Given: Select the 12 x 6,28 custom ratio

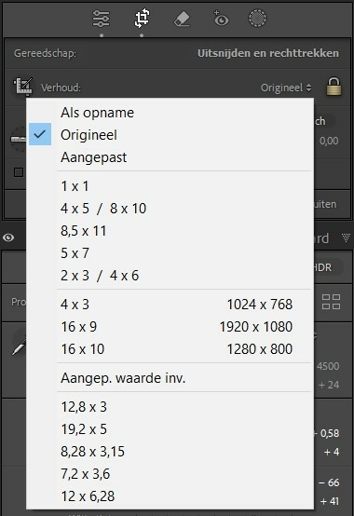Looking at the screenshot, I should (x=170, y=496).
